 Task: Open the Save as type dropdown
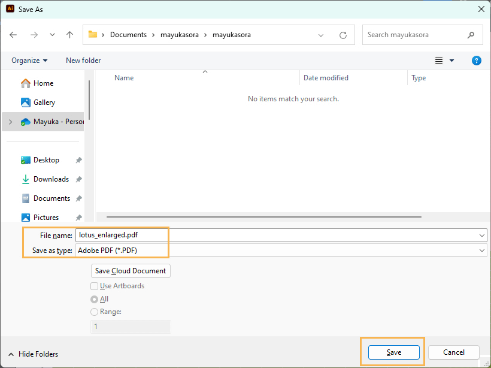[x=482, y=250]
